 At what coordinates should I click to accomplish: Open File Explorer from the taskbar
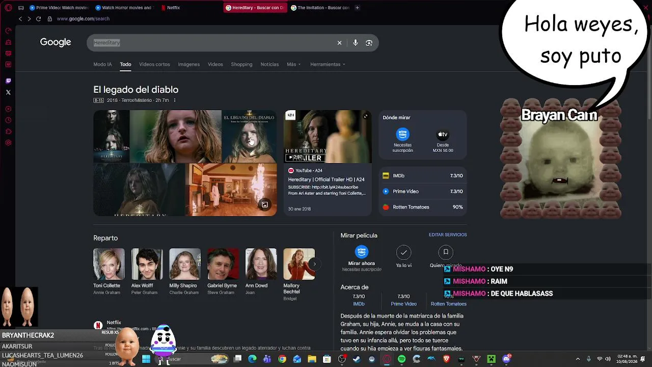point(312,359)
